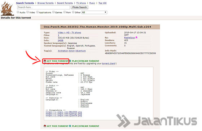
Task: Click the magnet icon beside top GET THIS TORRENT
Action: coord(45,61)
